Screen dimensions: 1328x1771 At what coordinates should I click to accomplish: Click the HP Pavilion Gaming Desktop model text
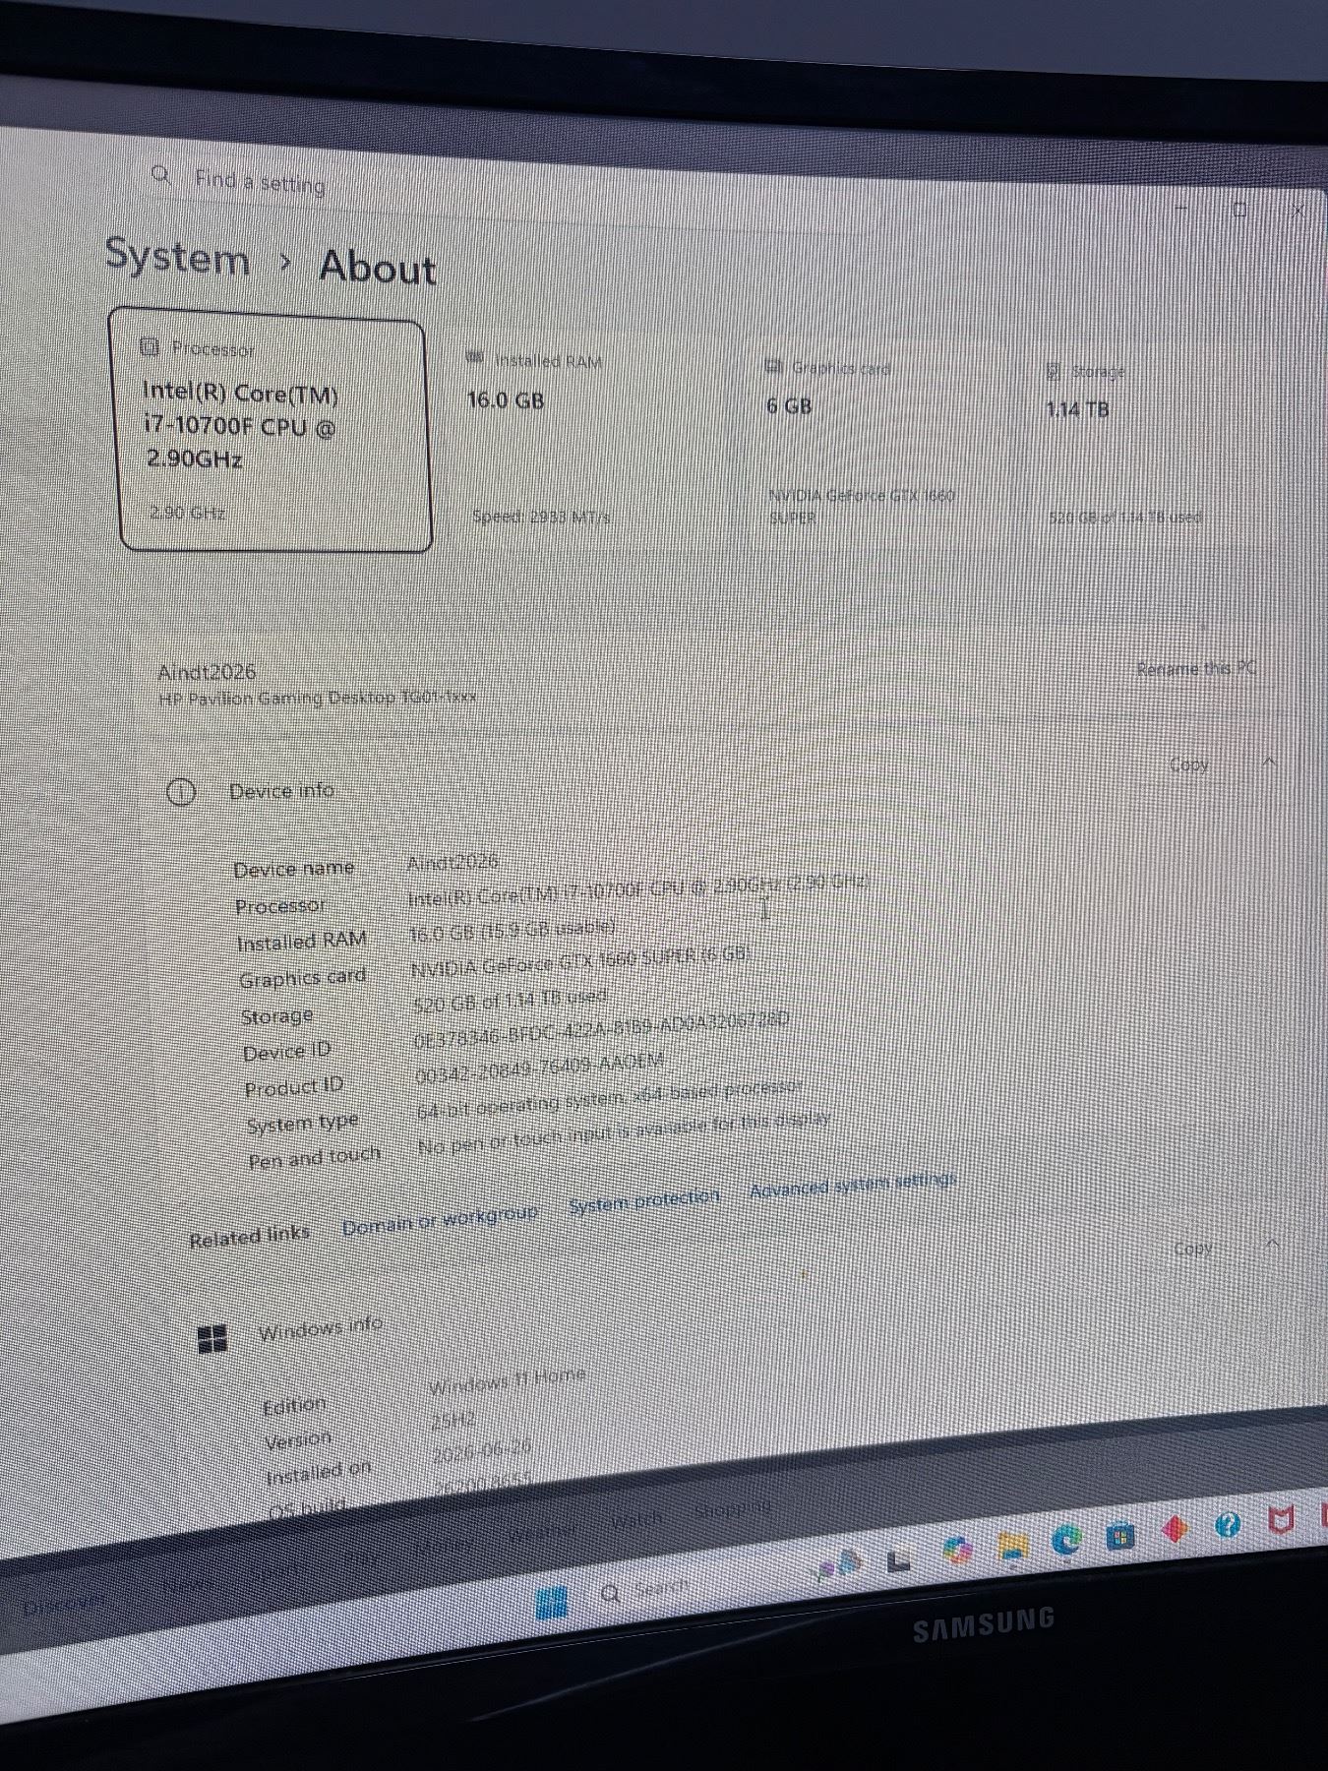(318, 698)
